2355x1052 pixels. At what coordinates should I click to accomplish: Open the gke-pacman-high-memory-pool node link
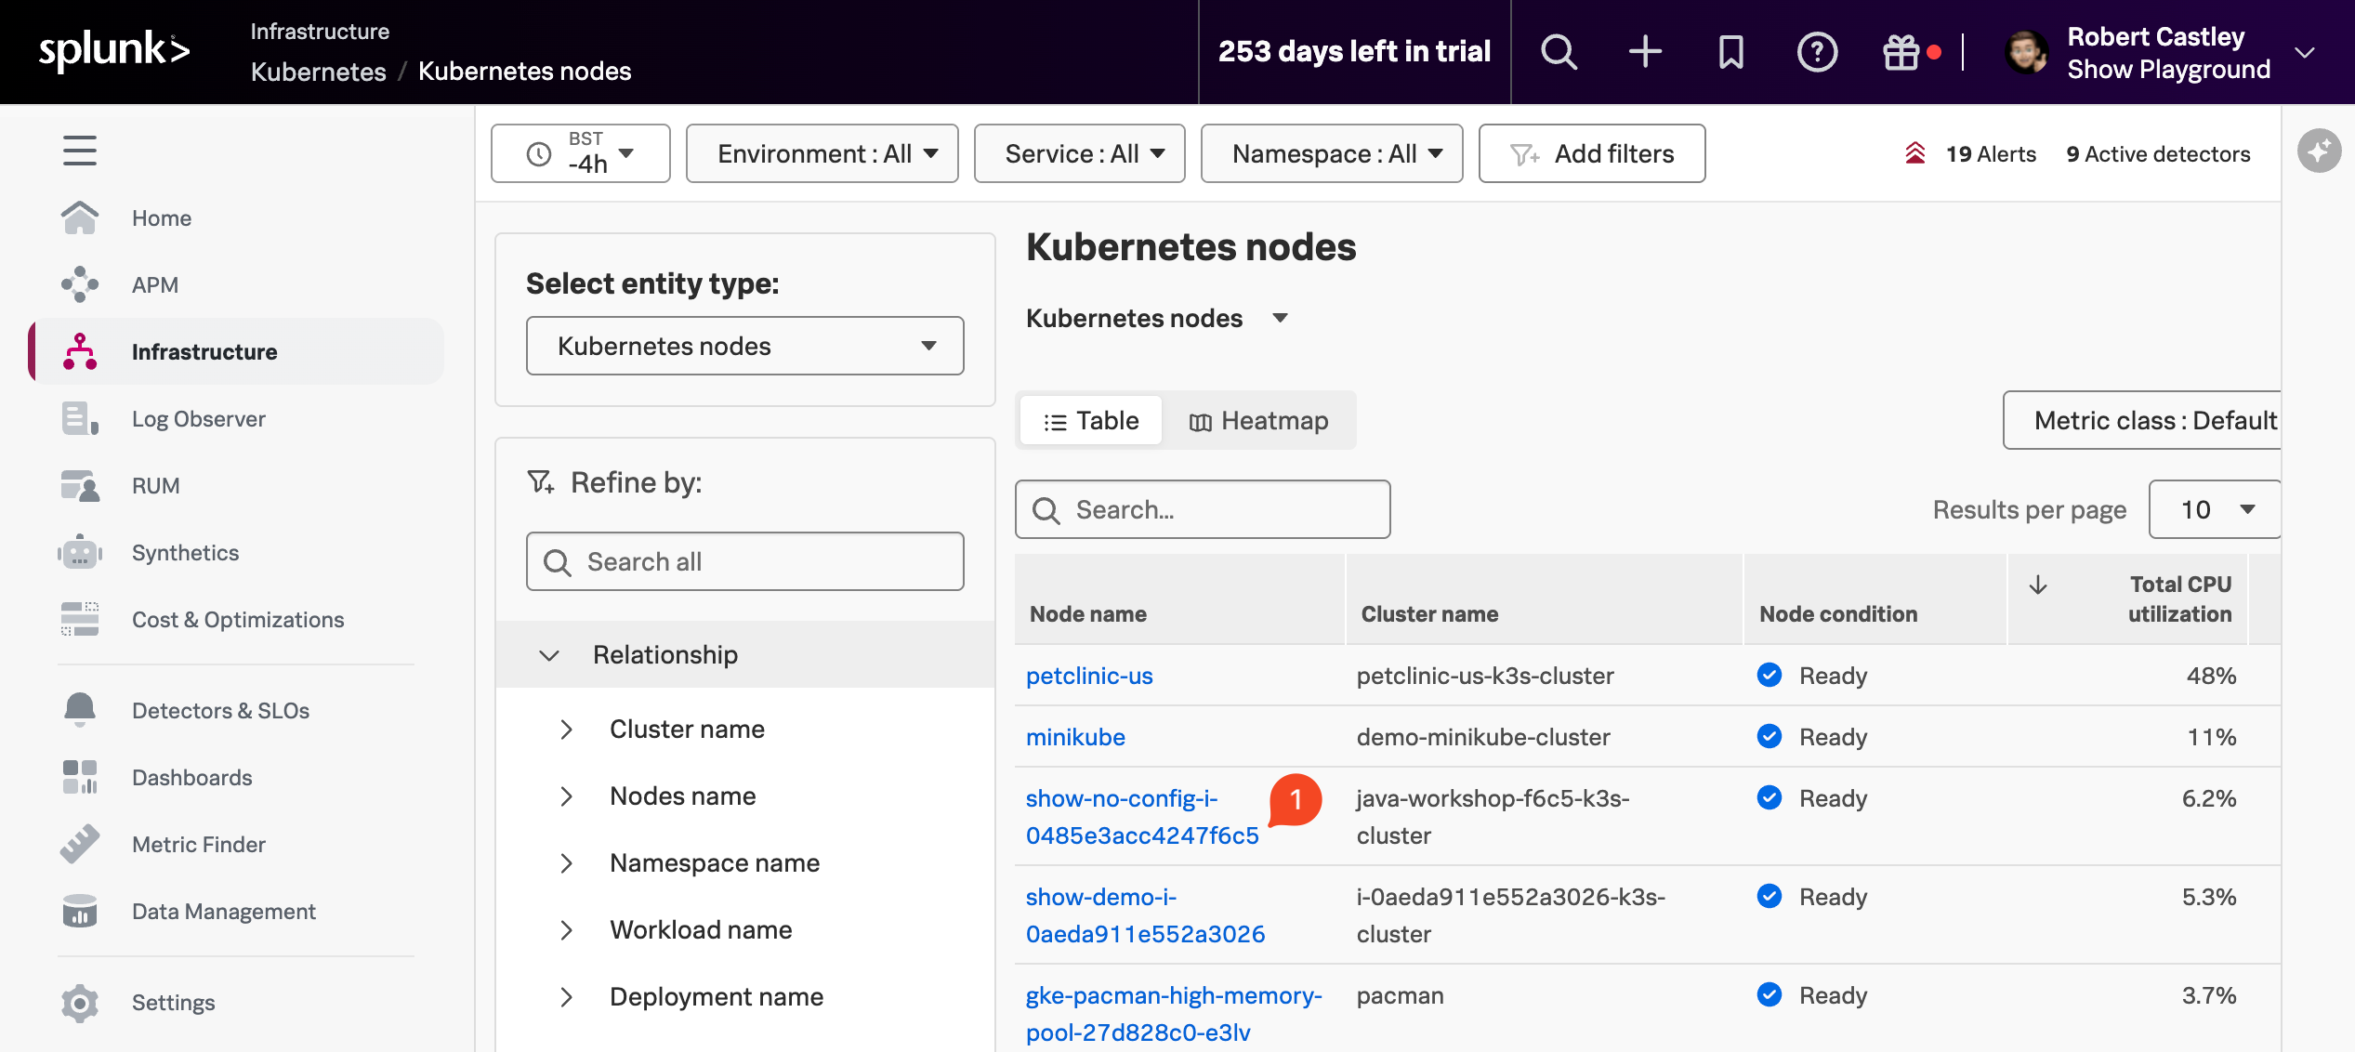[1174, 1014]
